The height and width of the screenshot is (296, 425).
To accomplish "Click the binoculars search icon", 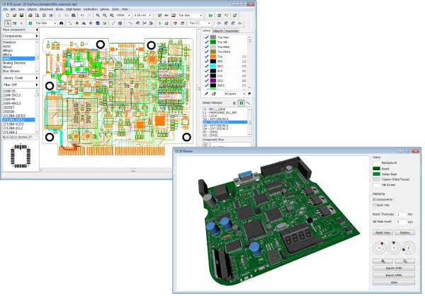I will pyautogui.click(x=62, y=23).
